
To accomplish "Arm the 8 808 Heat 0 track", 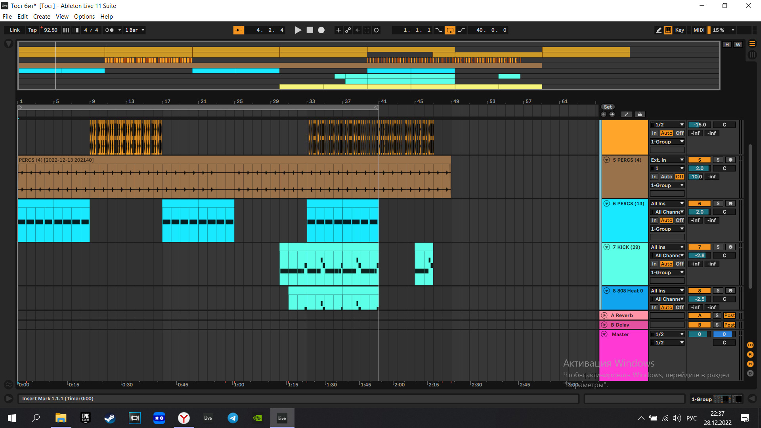I will pos(730,291).
